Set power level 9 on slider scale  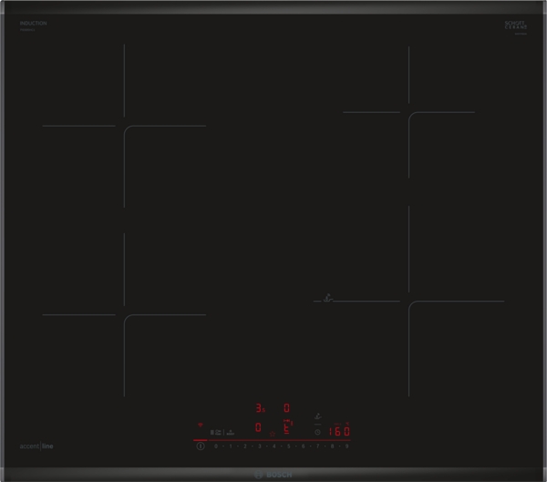click(346, 446)
